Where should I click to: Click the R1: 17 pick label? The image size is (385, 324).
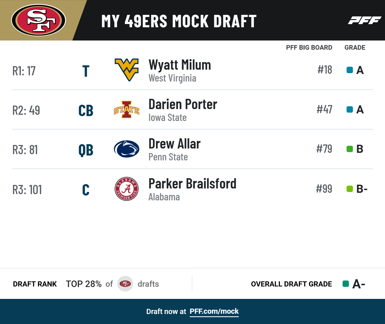(x=24, y=71)
